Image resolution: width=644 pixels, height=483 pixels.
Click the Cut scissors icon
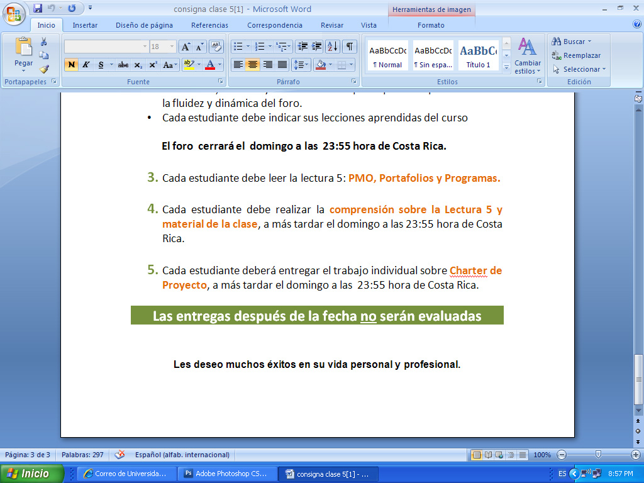pos(43,42)
